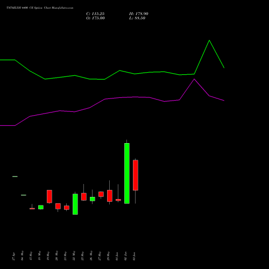The image size is (269, 269).
Task: Click the 19 May date label
Action: (x=48, y=256)
